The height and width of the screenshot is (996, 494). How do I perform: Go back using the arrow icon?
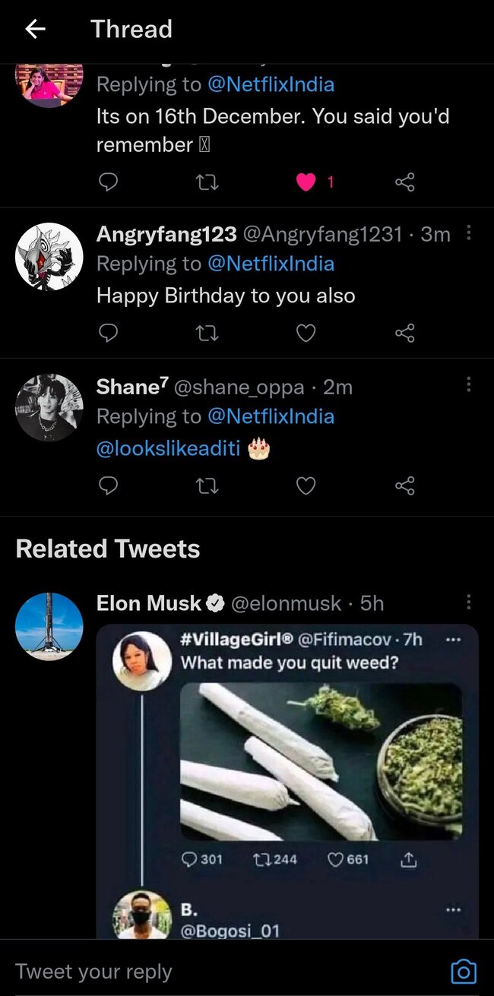click(35, 30)
